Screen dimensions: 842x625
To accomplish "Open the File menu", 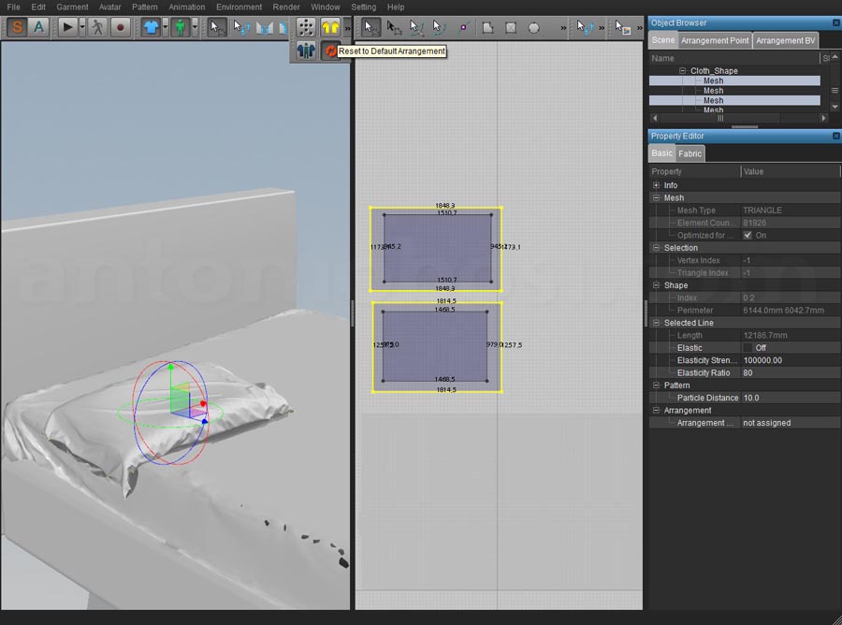I will click(13, 7).
